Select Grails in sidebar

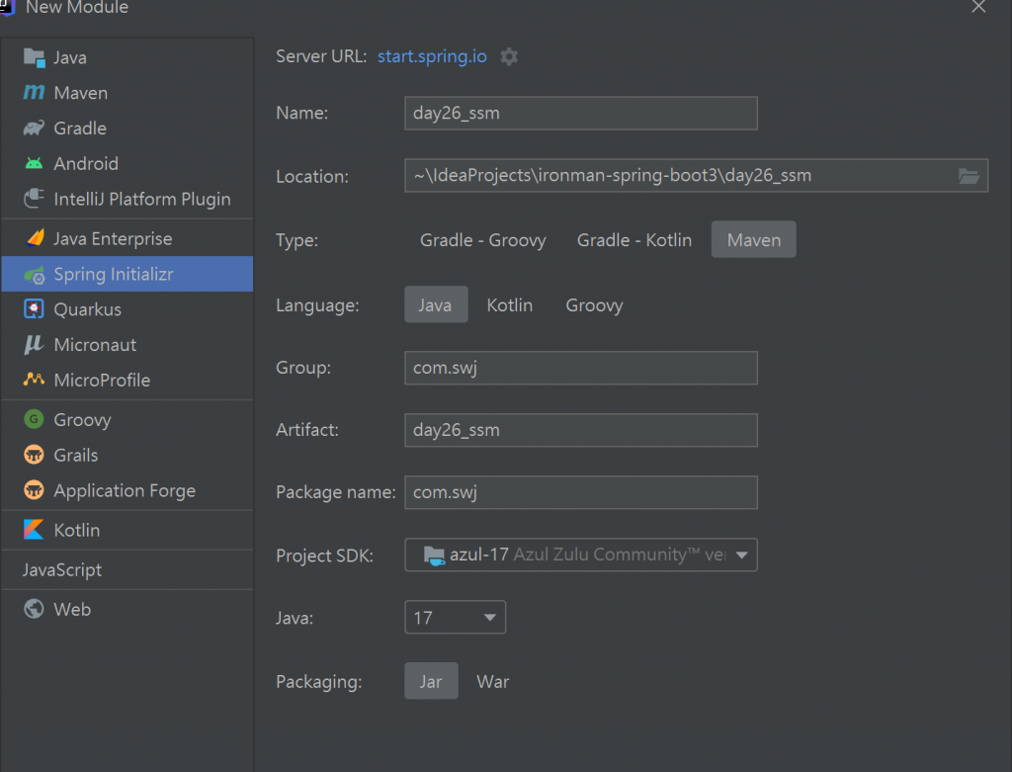click(x=127, y=455)
